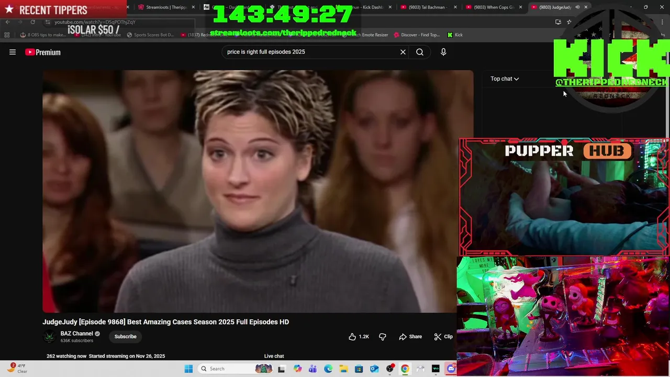The image size is (670, 377).
Task: Open Outlook from taskbar
Action: click(x=374, y=369)
